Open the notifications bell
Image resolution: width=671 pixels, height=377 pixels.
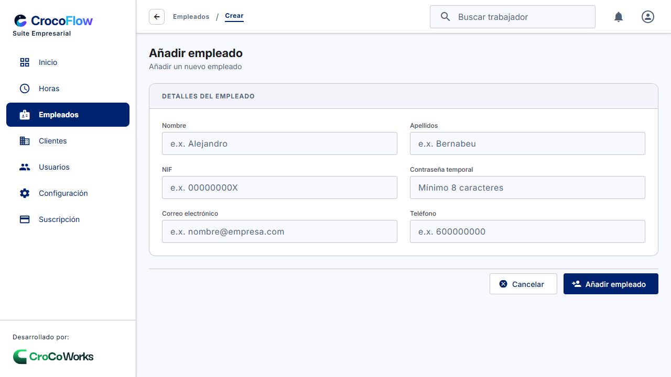(x=619, y=17)
